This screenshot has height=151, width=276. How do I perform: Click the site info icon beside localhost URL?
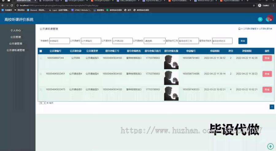pos(17,5)
